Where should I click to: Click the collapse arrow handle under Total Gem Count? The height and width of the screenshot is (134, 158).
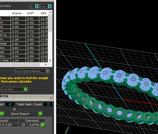pyautogui.click(x=14, y=109)
